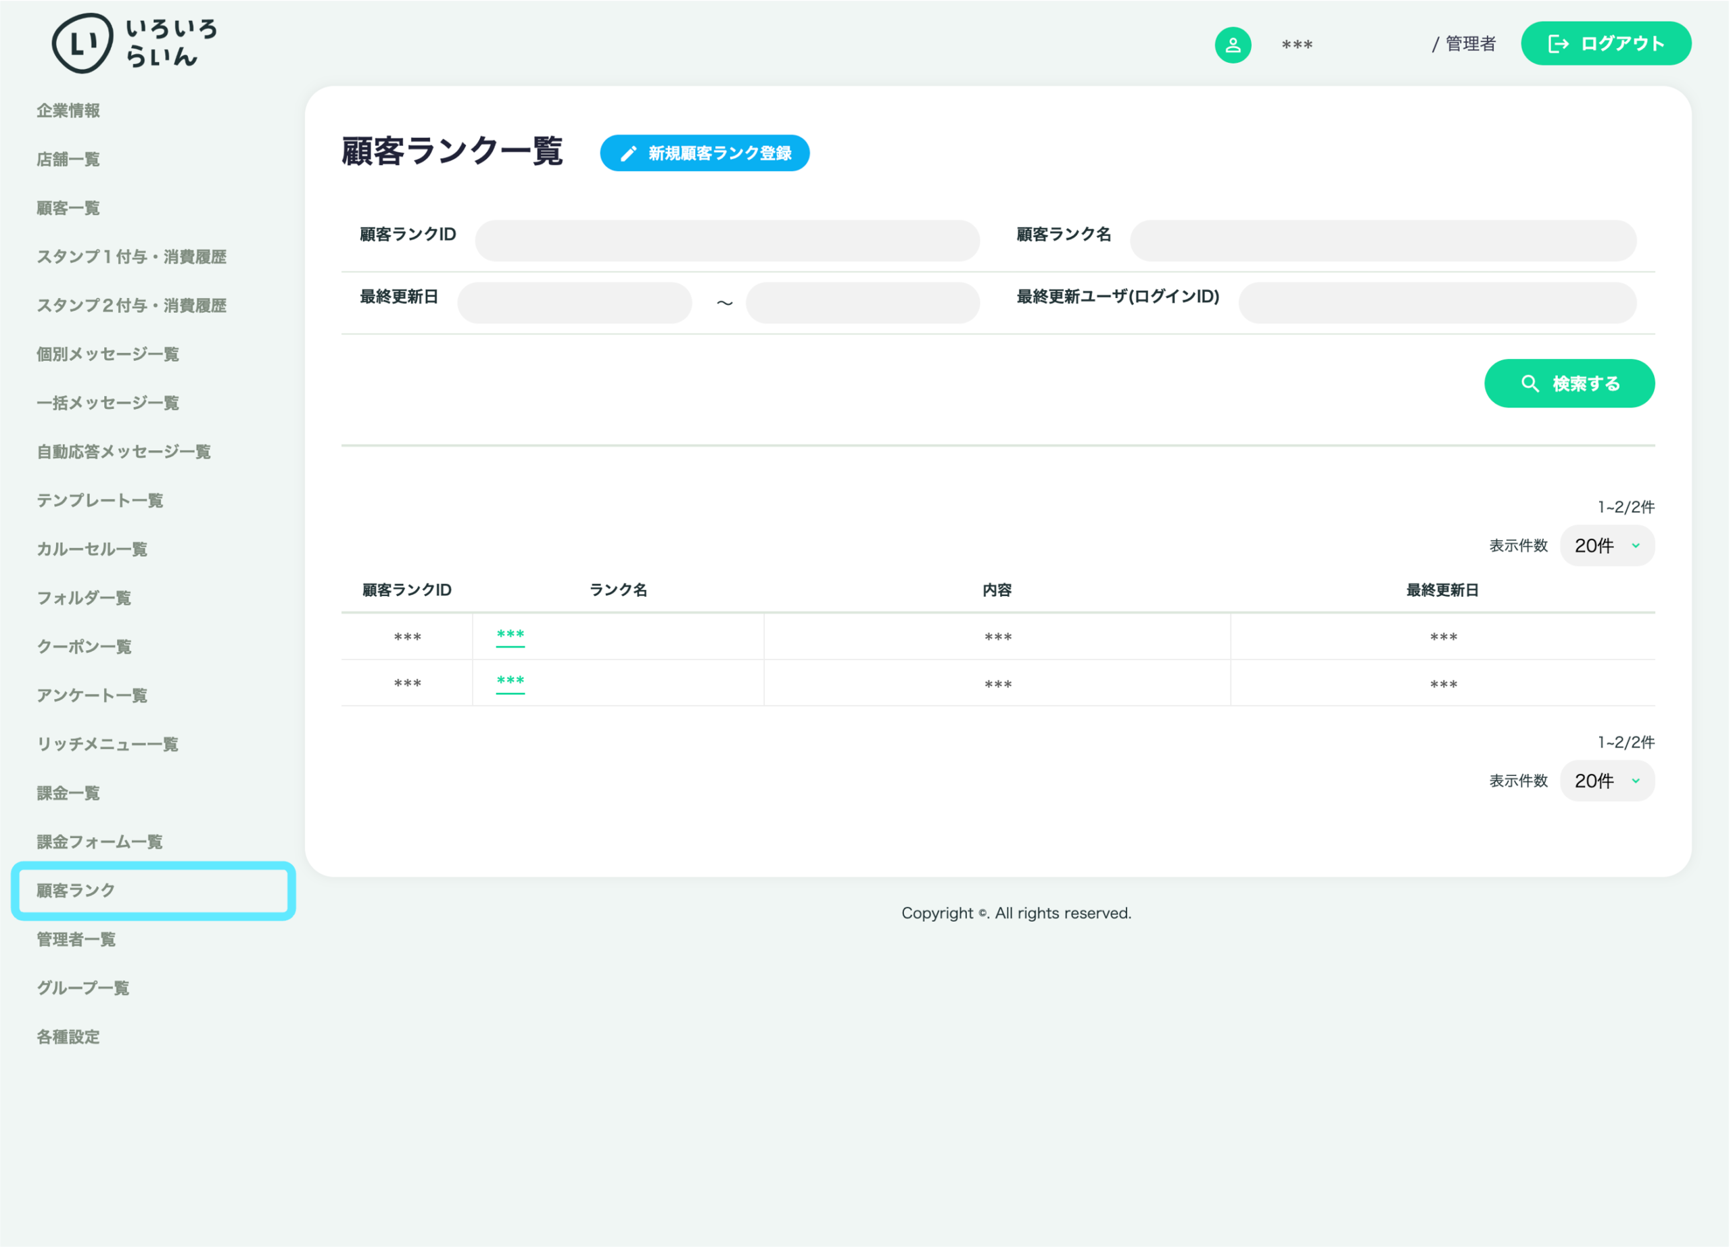Open the upper 表示件数 20件 dropdown
Viewport: 1731px width, 1247px height.
[x=1607, y=546]
